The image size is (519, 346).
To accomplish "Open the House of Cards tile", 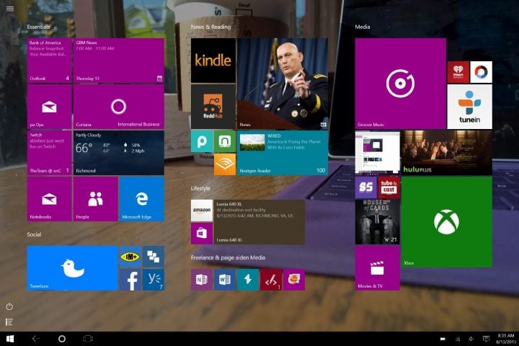I will [x=377, y=222].
